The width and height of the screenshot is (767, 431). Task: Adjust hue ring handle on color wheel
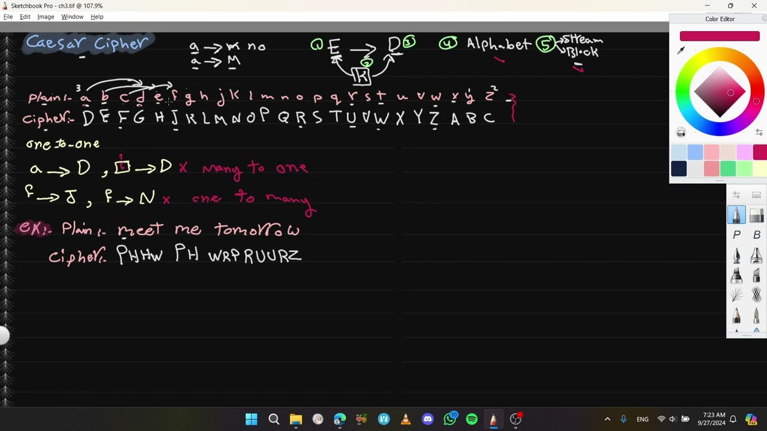(756, 101)
